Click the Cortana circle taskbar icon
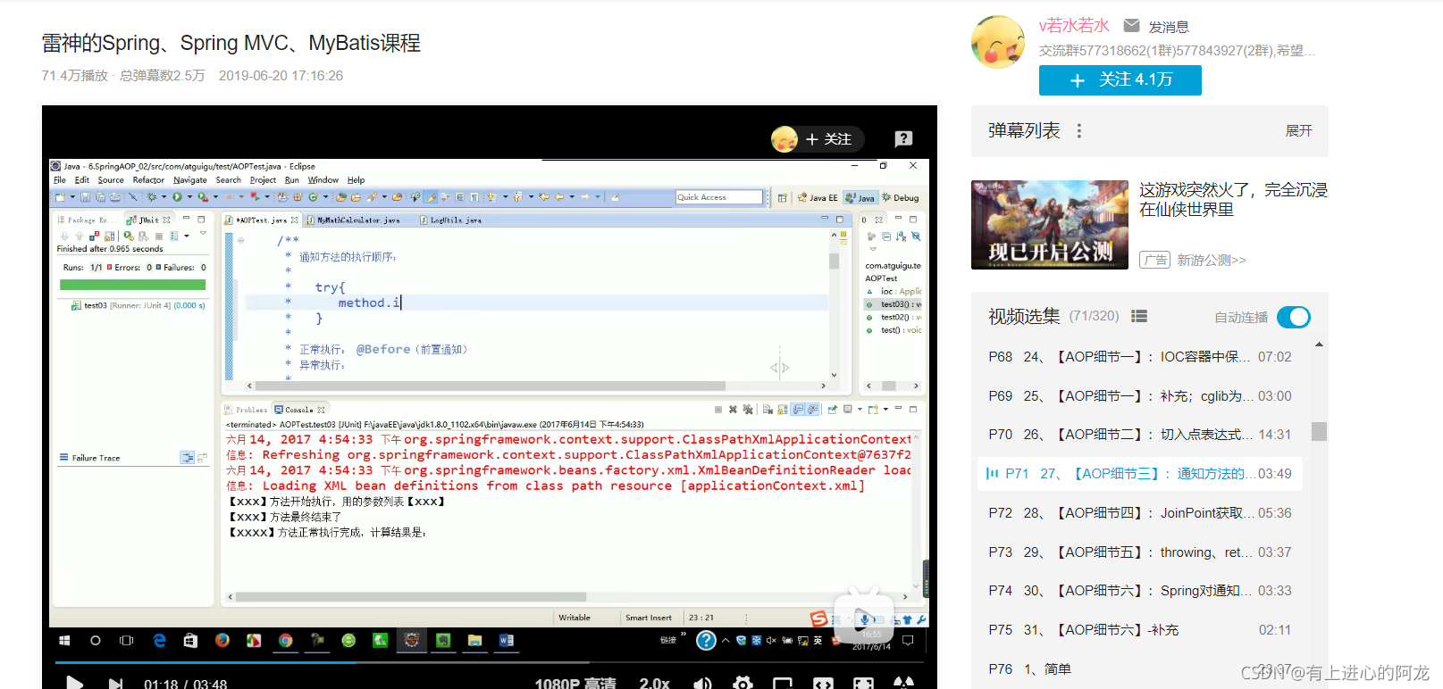This screenshot has width=1443, height=689. 96,641
